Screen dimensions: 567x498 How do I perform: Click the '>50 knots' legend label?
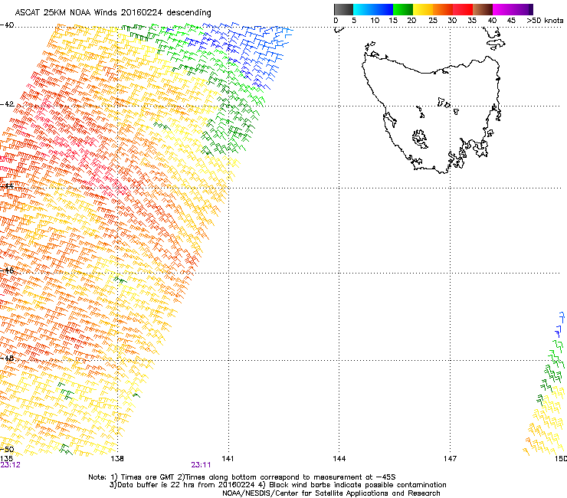[x=545, y=21]
